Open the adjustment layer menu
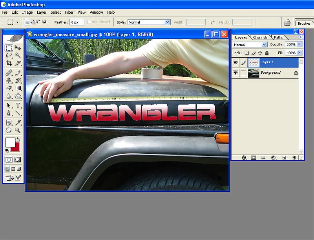 [273, 158]
